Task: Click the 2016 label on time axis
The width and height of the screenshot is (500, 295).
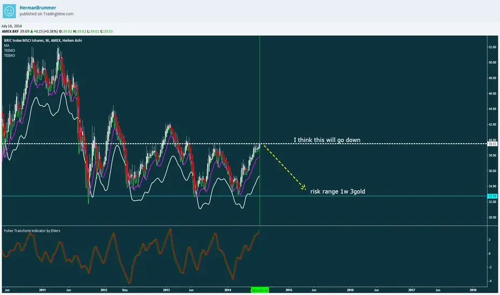Action: (x=350, y=290)
